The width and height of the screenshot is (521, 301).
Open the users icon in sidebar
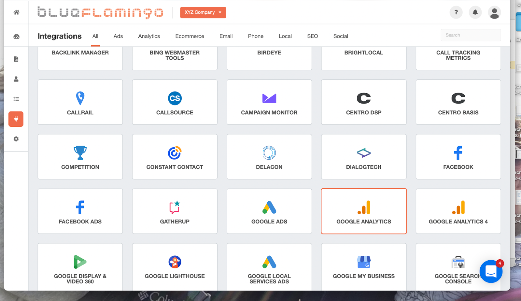point(16,79)
